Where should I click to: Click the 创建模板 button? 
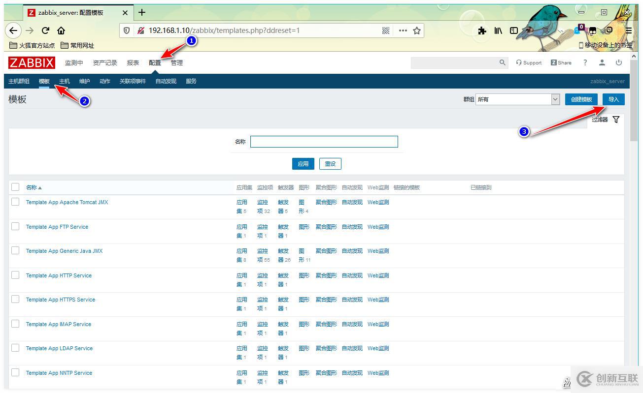coord(581,99)
